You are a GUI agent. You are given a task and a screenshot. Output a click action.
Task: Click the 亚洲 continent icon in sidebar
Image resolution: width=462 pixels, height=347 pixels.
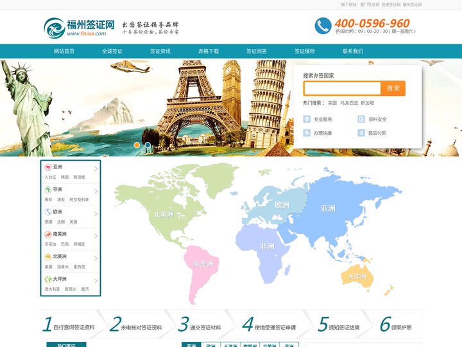pyautogui.click(x=48, y=167)
